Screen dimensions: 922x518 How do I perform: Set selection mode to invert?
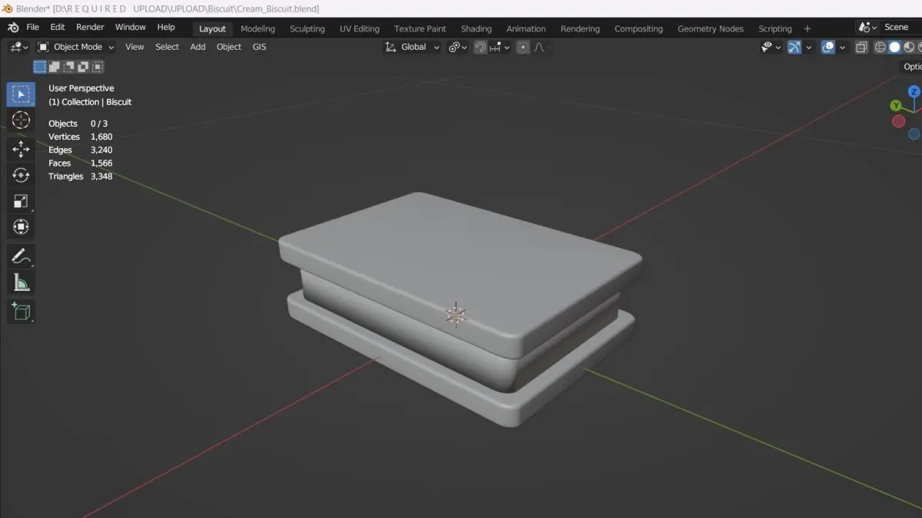point(83,67)
